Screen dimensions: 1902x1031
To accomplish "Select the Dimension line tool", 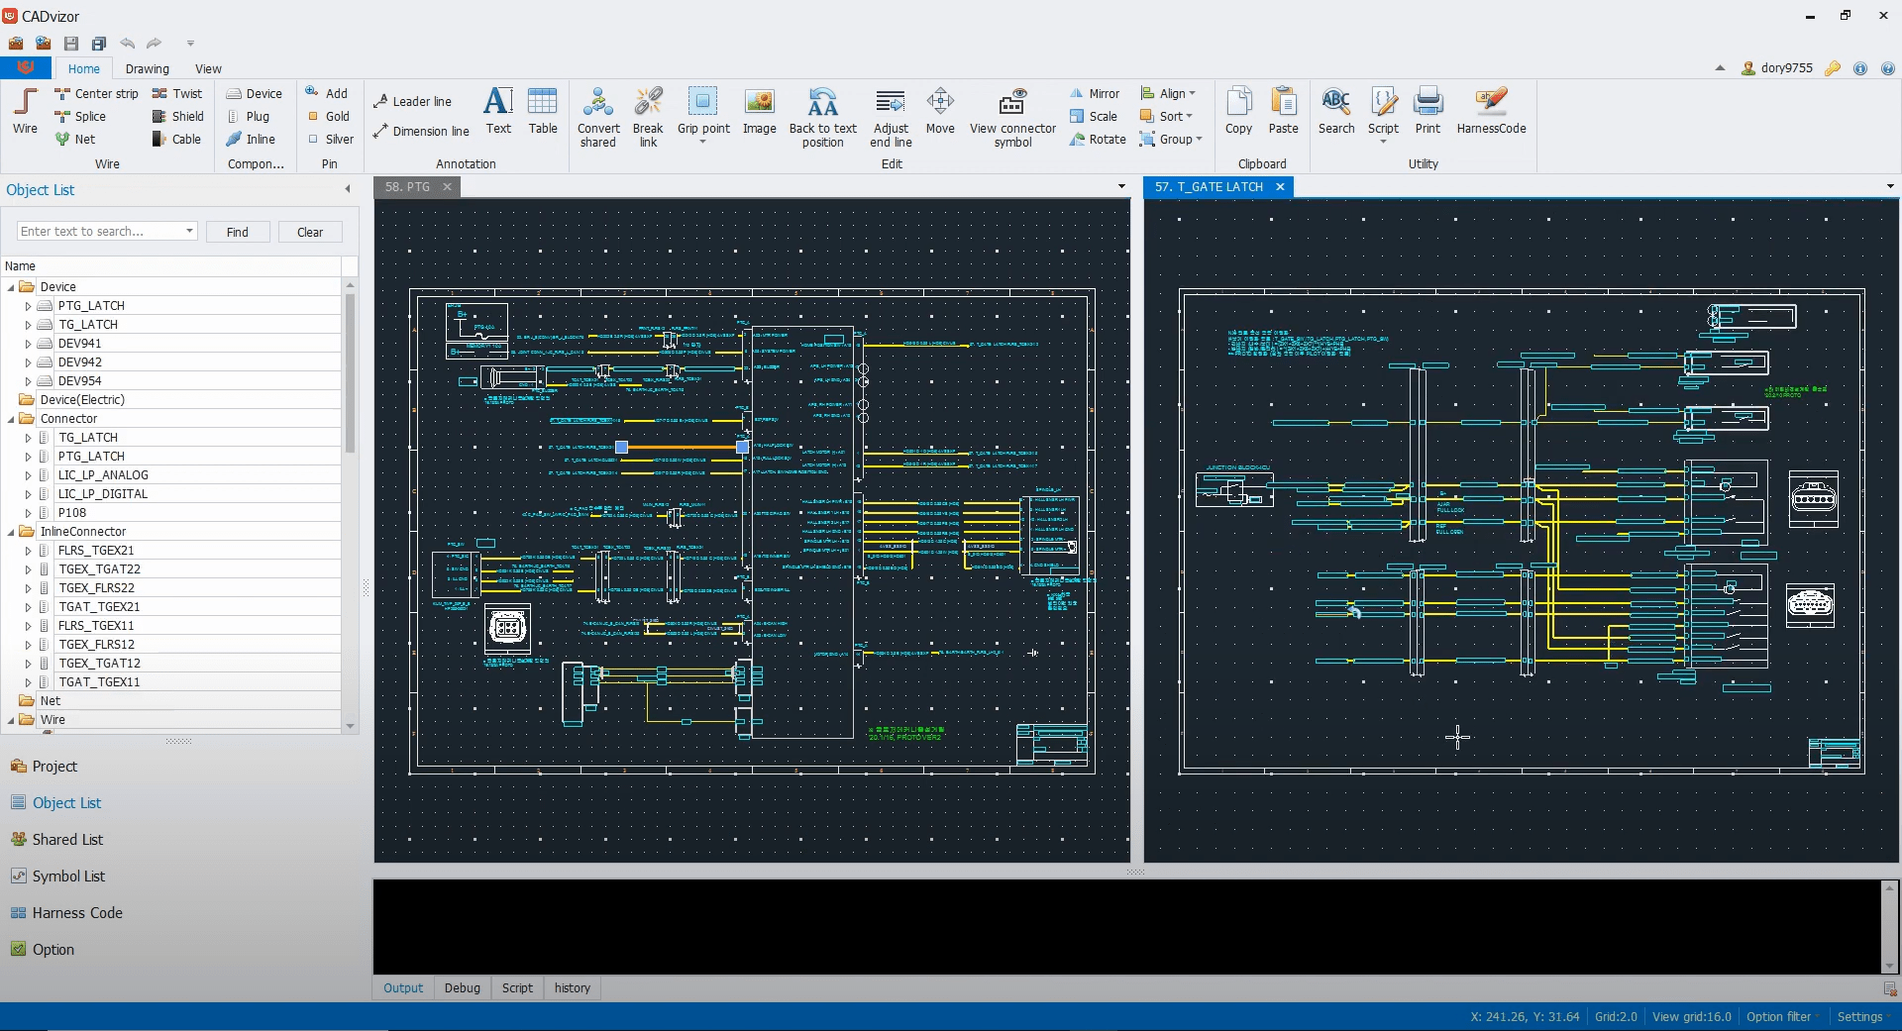I will coord(421,131).
